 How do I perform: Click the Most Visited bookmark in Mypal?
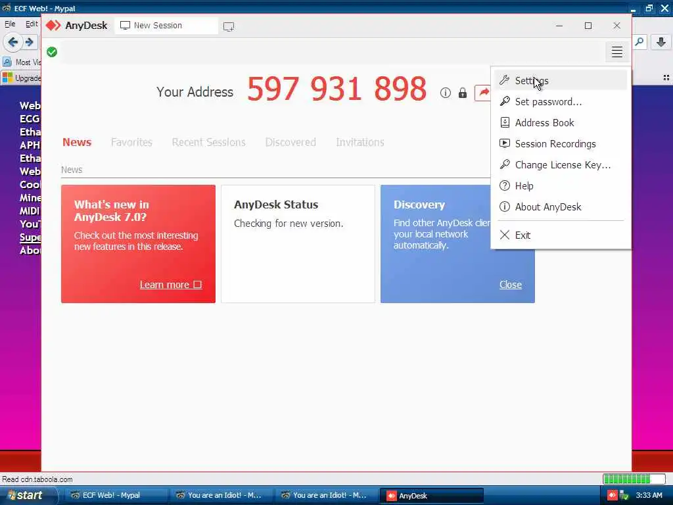22,62
